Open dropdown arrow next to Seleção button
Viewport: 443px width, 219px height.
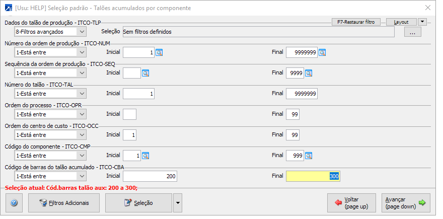[x=177, y=203]
